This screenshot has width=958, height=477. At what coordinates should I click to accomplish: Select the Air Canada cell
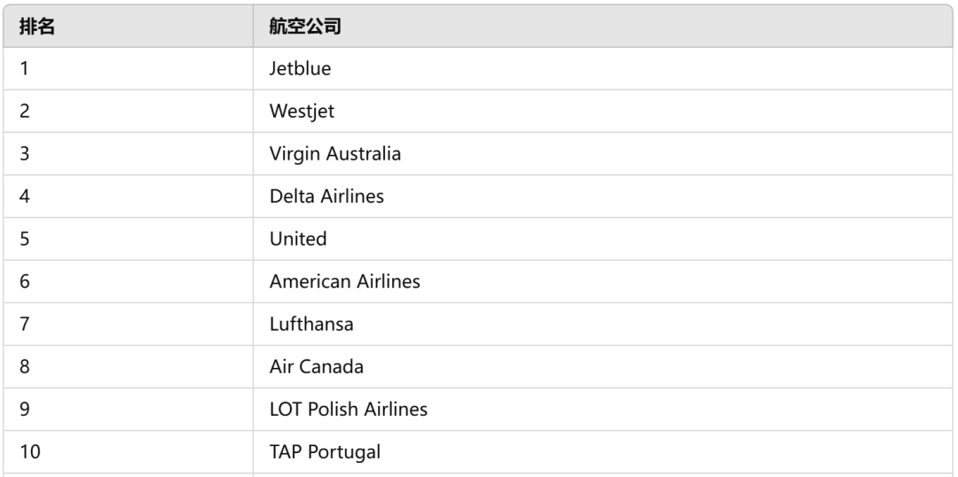click(602, 367)
